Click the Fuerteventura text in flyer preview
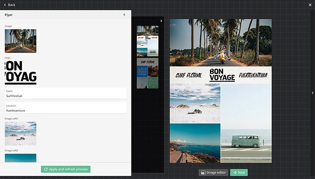Screen dimensions: 315x179 click(x=253, y=75)
